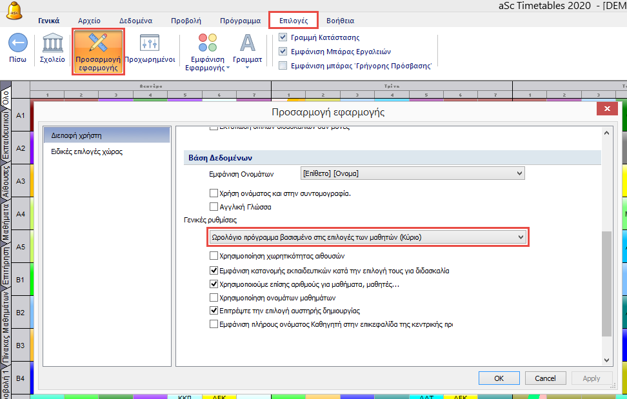Check the Αγγλική Γλώσσα option
The height and width of the screenshot is (399, 627).
coord(214,207)
